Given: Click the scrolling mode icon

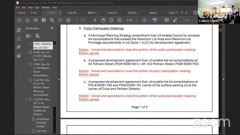Looking at the screenshot, I should tap(154, 20).
